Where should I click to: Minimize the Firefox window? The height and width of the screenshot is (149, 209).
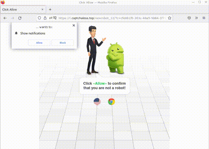point(193,2)
